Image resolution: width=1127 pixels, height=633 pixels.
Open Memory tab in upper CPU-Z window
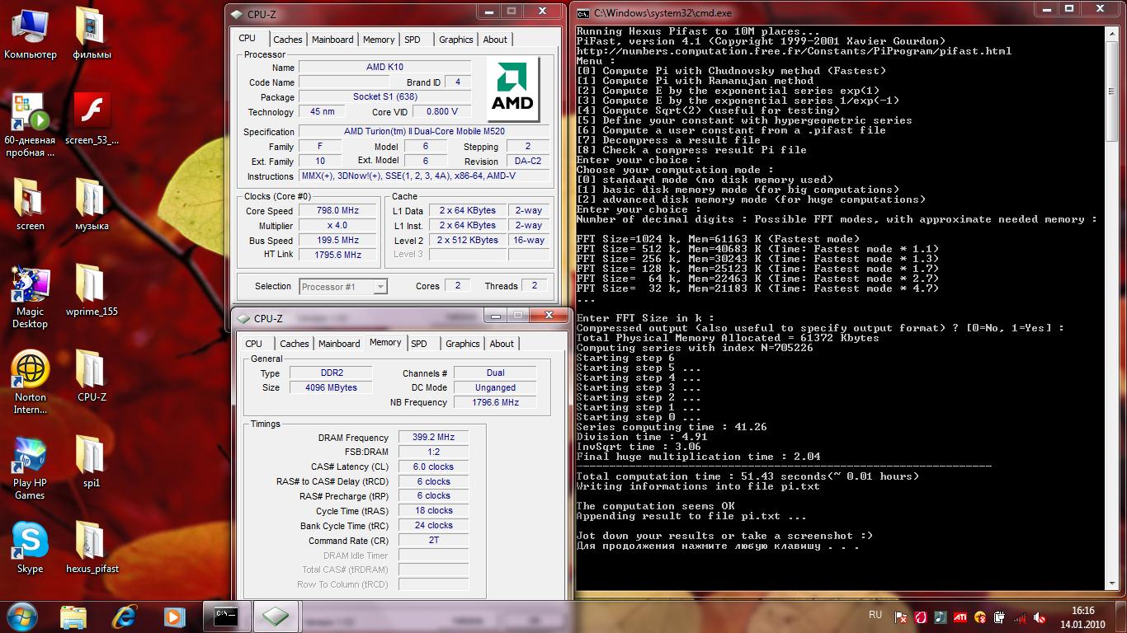click(379, 40)
